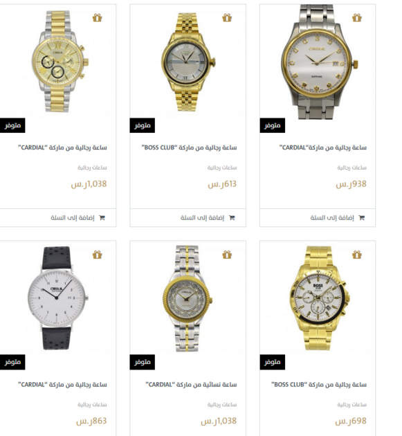
Task: Click gift icon on 698 gold BOSS CLUB watch
Action: pyautogui.click(x=357, y=255)
